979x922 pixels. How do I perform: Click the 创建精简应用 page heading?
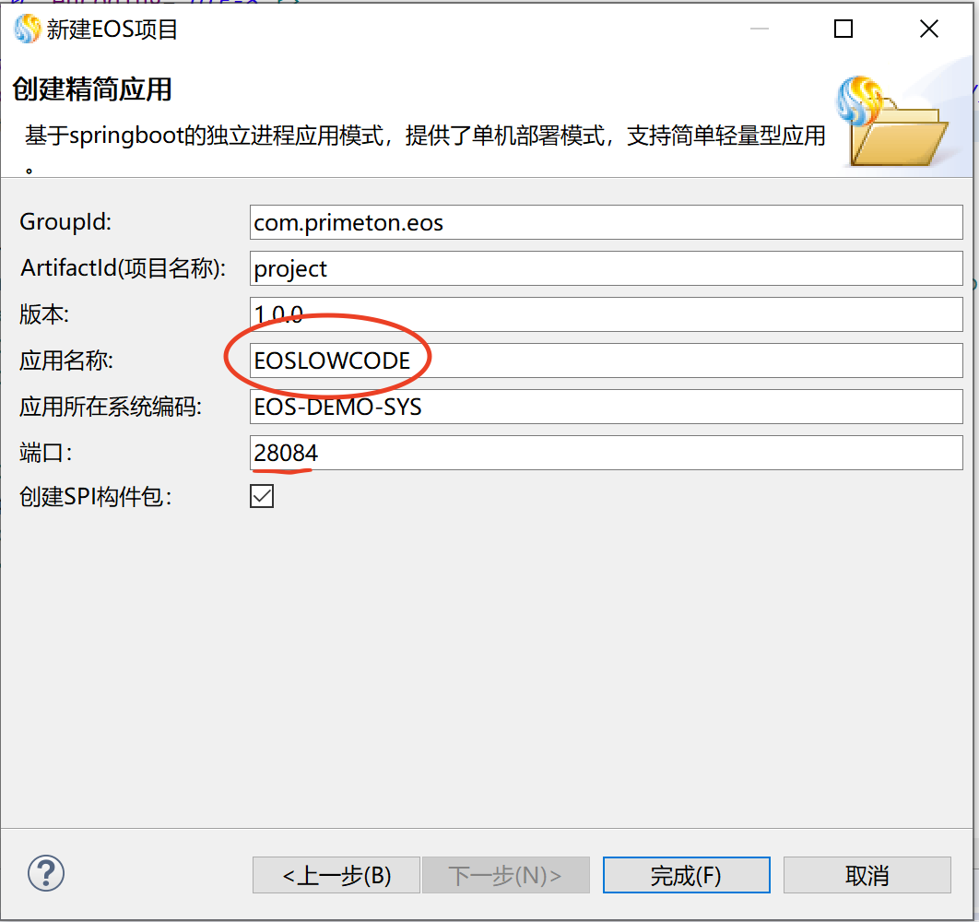pos(92,89)
